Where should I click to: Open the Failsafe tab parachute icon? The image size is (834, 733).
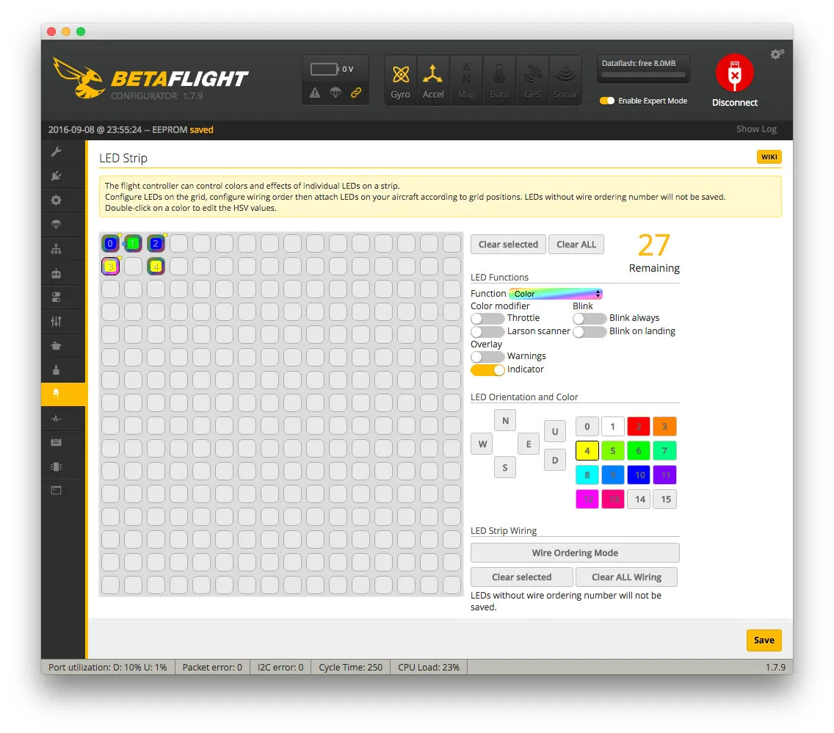tap(56, 225)
